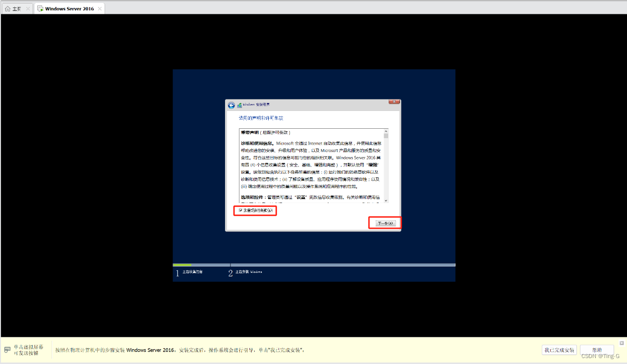Image resolution: width=627 pixels, height=364 pixels.
Task: Click the Windows Setup title icon
Action: pyautogui.click(x=240, y=105)
